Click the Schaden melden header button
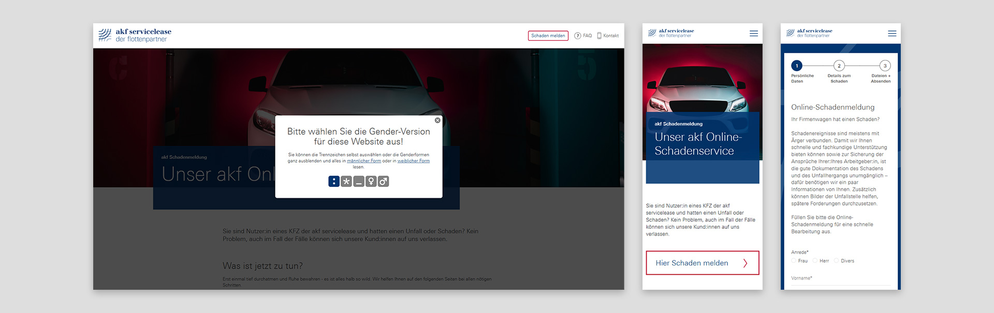The height and width of the screenshot is (313, 994). pos(548,36)
